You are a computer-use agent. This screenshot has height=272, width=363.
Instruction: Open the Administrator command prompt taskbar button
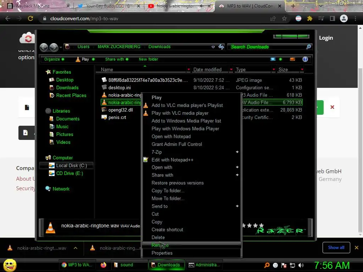(x=204, y=265)
